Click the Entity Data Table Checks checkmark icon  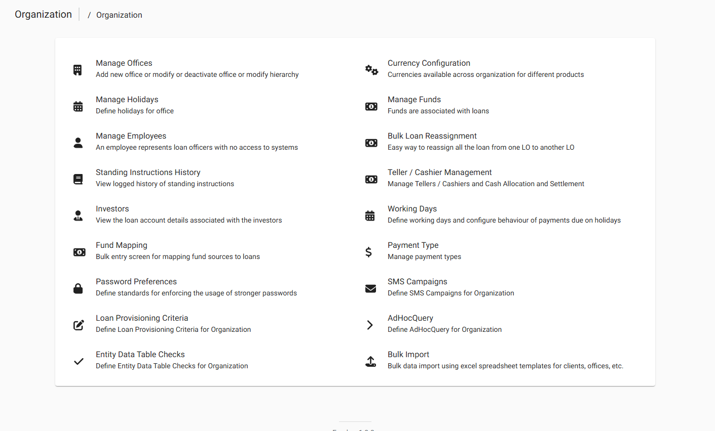pos(78,361)
